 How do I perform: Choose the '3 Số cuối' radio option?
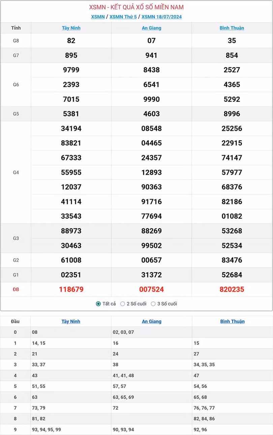(153, 304)
